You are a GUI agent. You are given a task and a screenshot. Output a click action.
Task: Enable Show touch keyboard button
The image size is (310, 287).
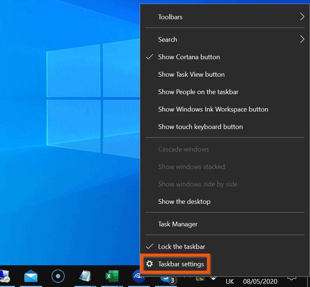click(x=225, y=127)
